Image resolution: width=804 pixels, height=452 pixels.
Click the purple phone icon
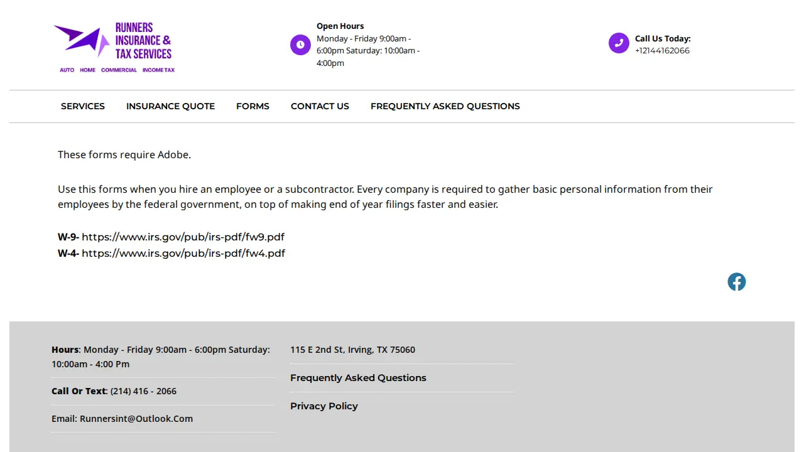pyautogui.click(x=619, y=43)
